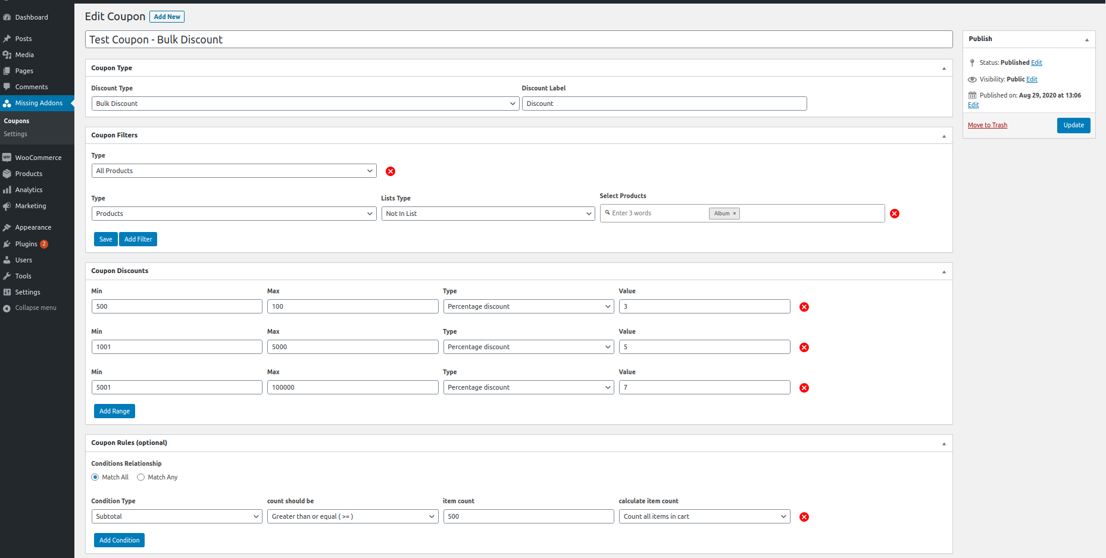The height and width of the screenshot is (558, 1106).
Task: Collapse the Publish panel
Action: click(1087, 40)
